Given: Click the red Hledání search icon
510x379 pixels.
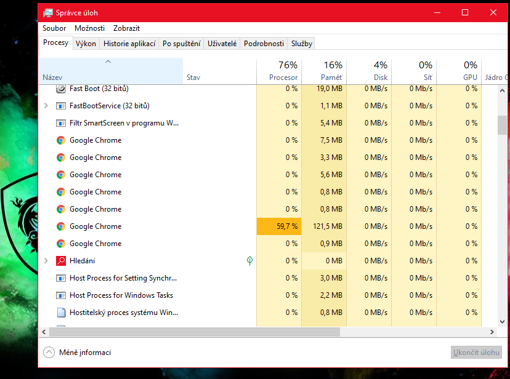Looking at the screenshot, I should coord(61,261).
